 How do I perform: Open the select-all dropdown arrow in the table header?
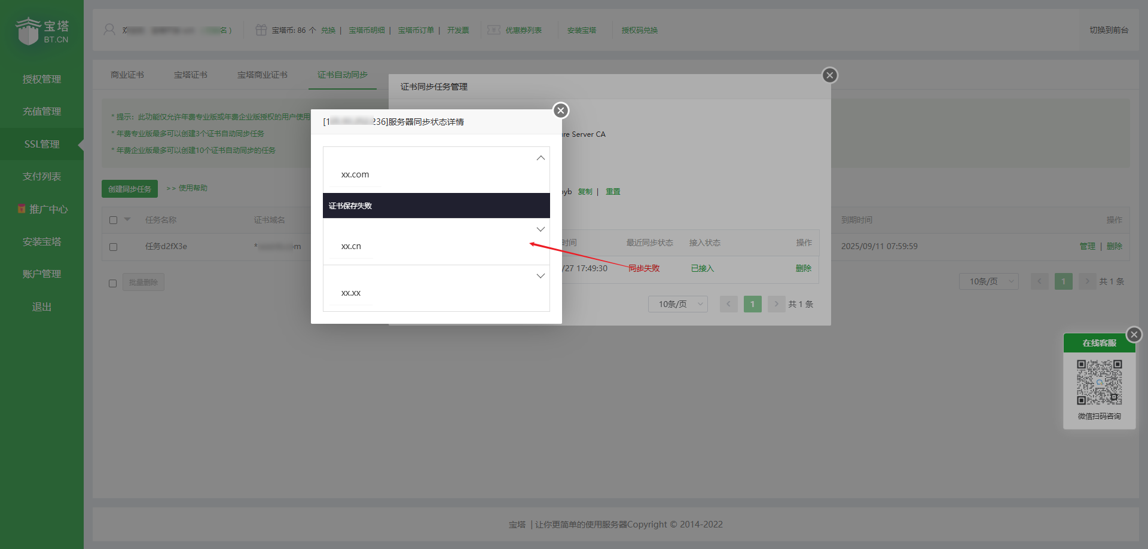click(x=127, y=219)
